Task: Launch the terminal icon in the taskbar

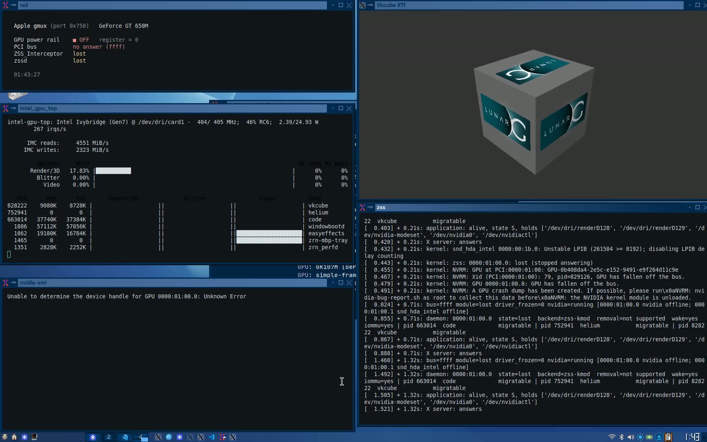Action: 34,437
